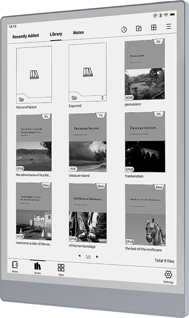189x318 pixels.
Task: Click the EPUB badge on Last of the Mohicans
Action: click(x=130, y=242)
